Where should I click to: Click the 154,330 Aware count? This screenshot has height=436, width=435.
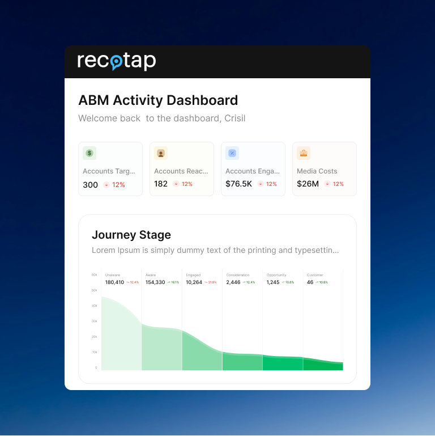pyautogui.click(x=155, y=282)
